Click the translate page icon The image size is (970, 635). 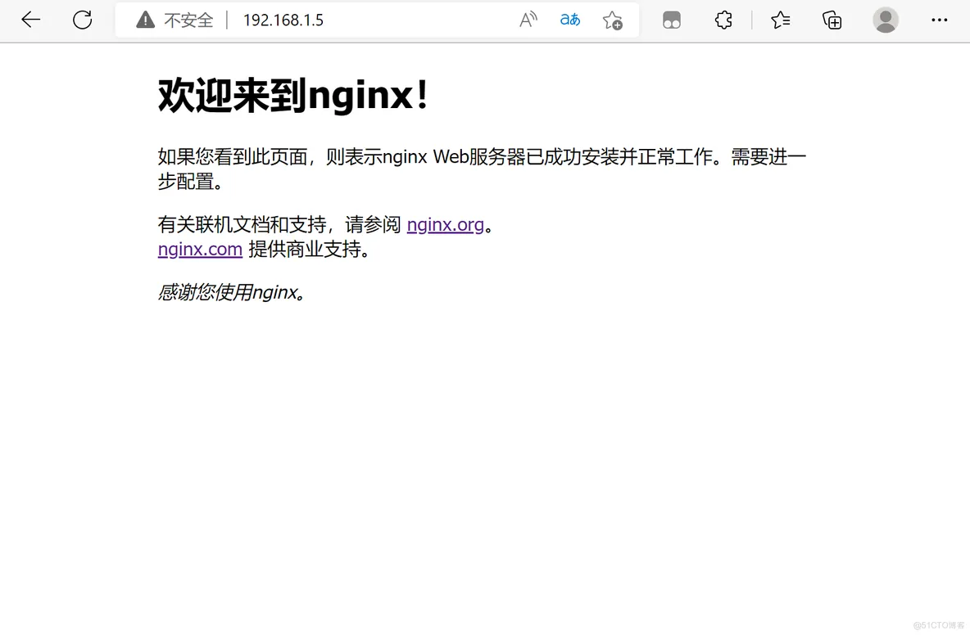[x=569, y=20]
